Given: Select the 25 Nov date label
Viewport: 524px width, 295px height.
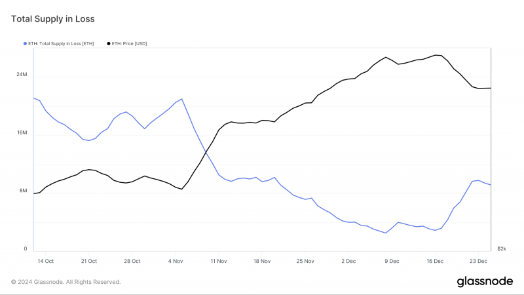Looking at the screenshot, I should coord(305,261).
